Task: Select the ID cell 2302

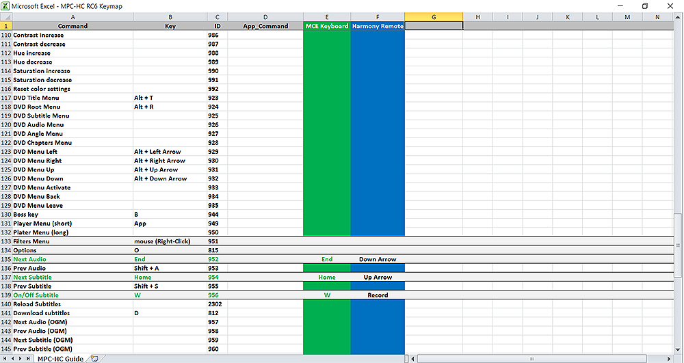Action: pos(218,304)
